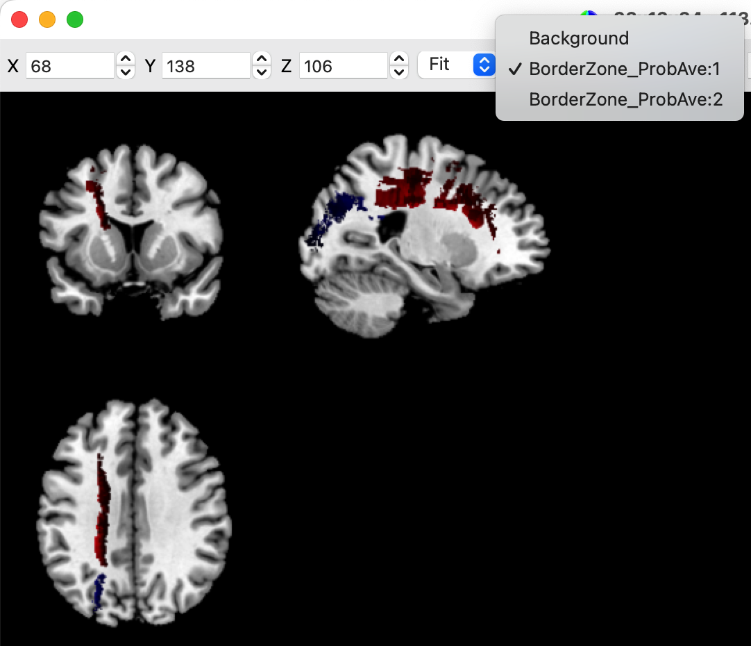This screenshot has height=646, width=751.
Task: Decrement the Y coordinate stepper down arrow
Action: (x=262, y=72)
